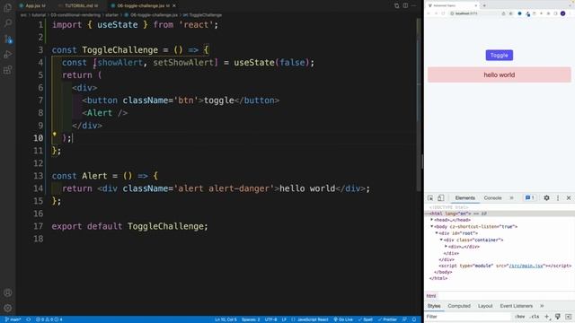Click the Ln 10, Col 5 status item

pos(226,319)
